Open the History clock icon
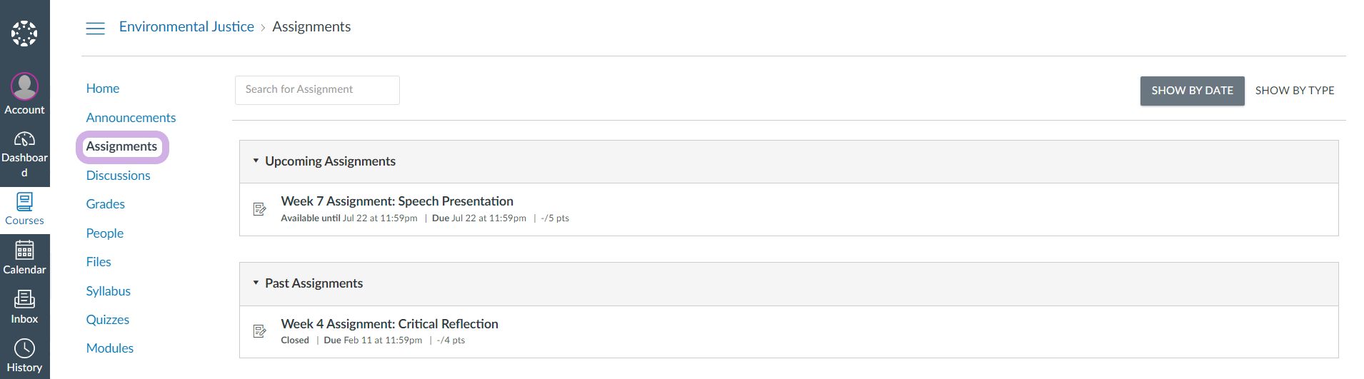 tap(24, 348)
